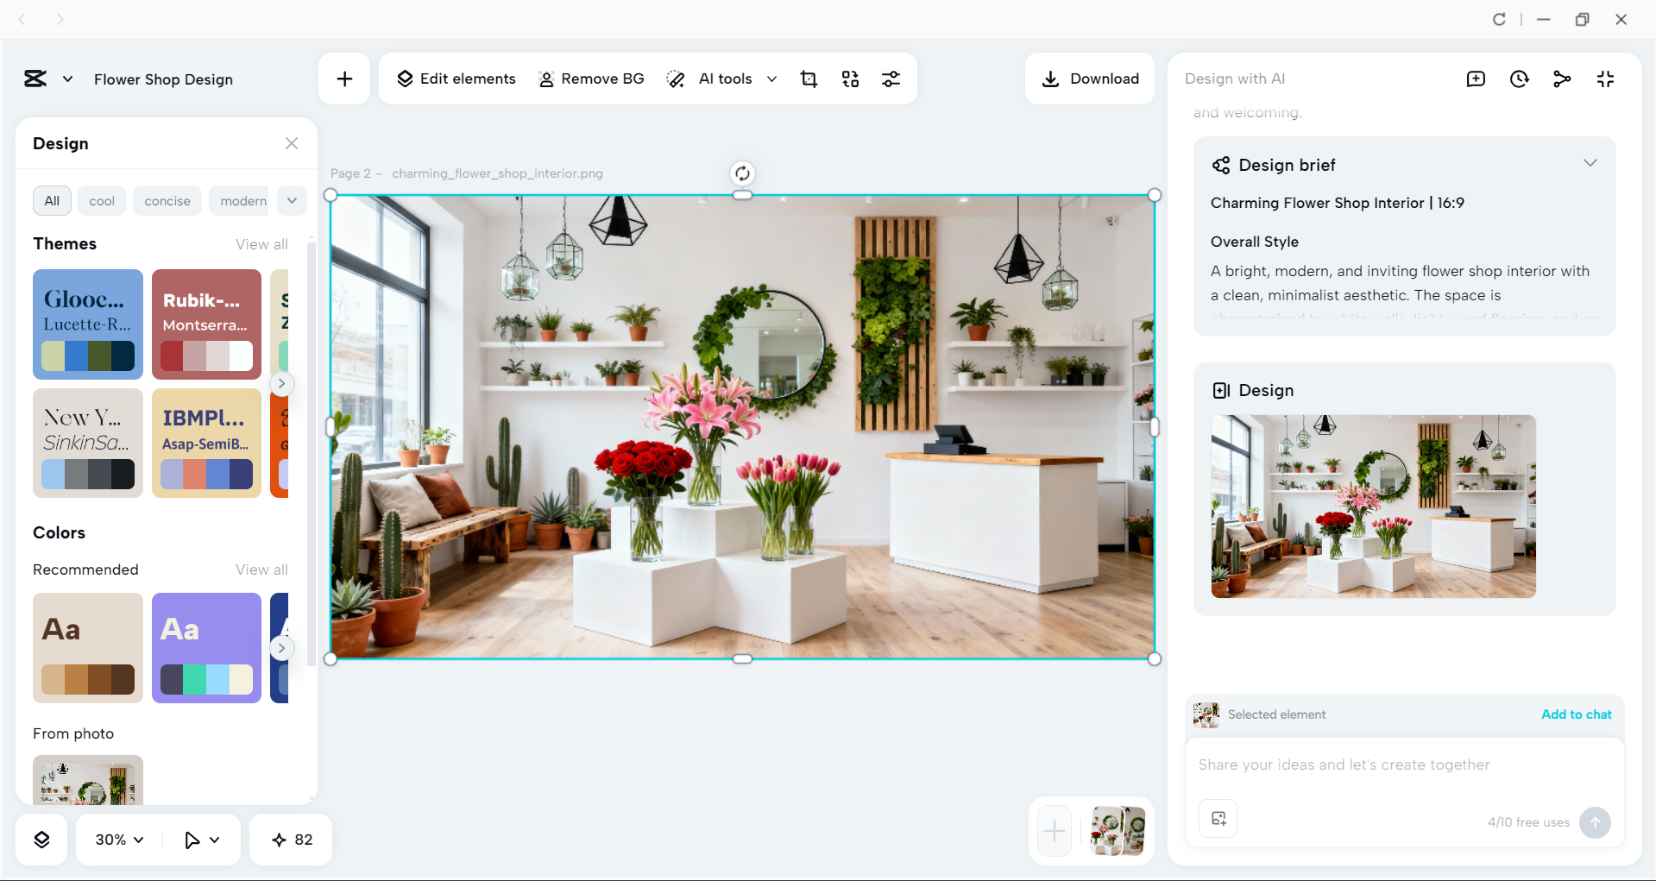Click the Remove BG tool
1656x881 pixels.
pos(591,79)
